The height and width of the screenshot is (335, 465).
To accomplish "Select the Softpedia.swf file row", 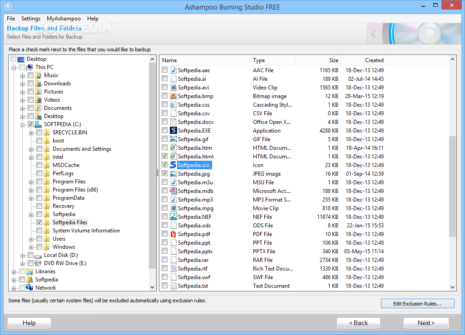I will (272, 277).
